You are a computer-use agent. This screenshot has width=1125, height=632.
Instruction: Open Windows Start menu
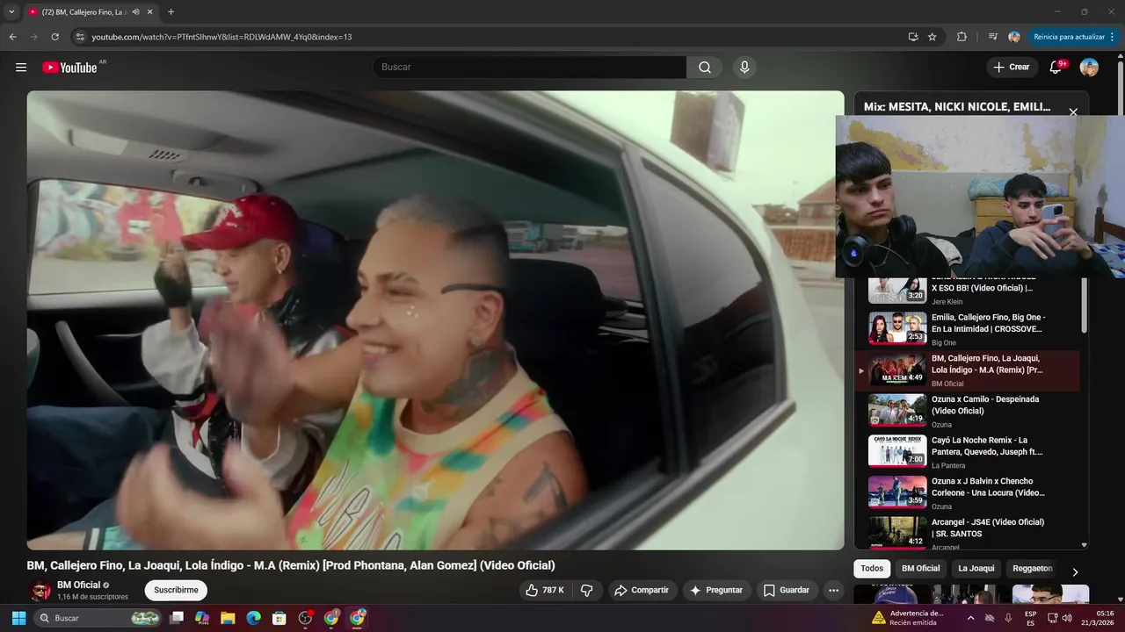click(x=18, y=618)
